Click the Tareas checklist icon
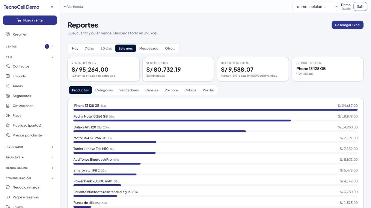Image resolution: width=371 pixels, height=208 pixels. coord(8,86)
